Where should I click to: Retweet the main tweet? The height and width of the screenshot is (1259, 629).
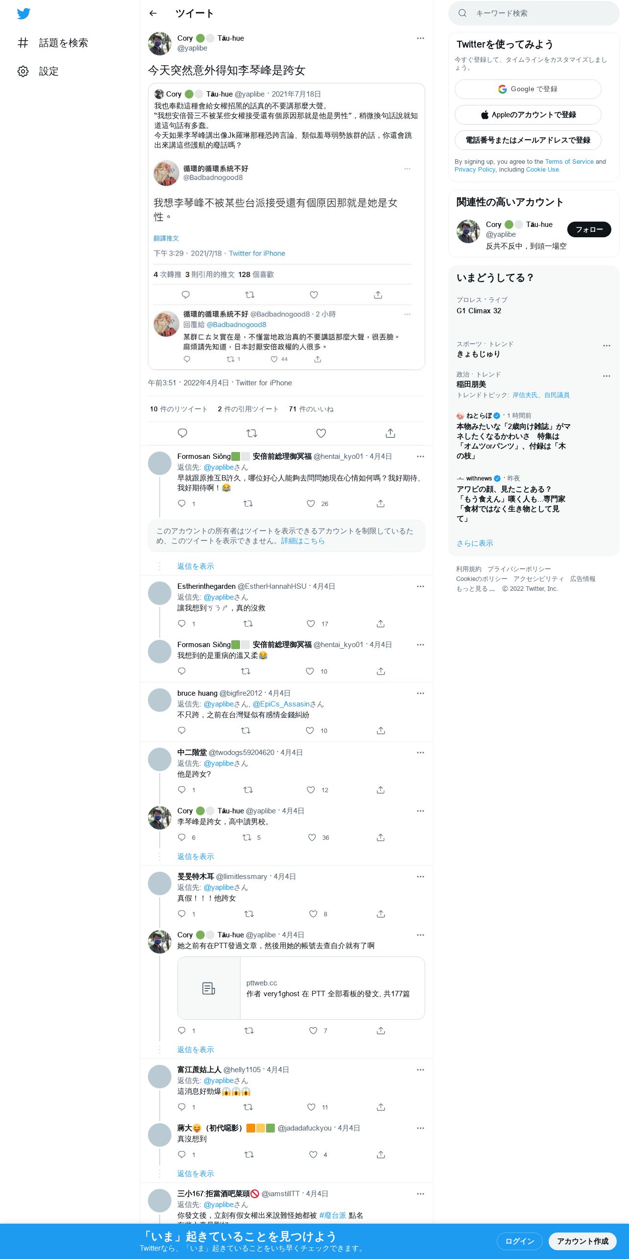coord(252,433)
